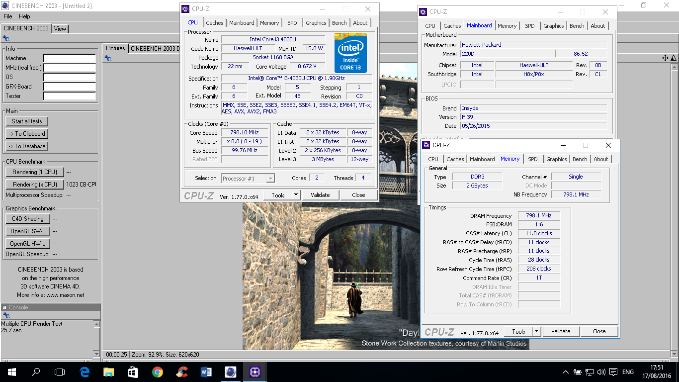Show hidden system tray icons
This screenshot has width=679, height=382.
(565, 372)
